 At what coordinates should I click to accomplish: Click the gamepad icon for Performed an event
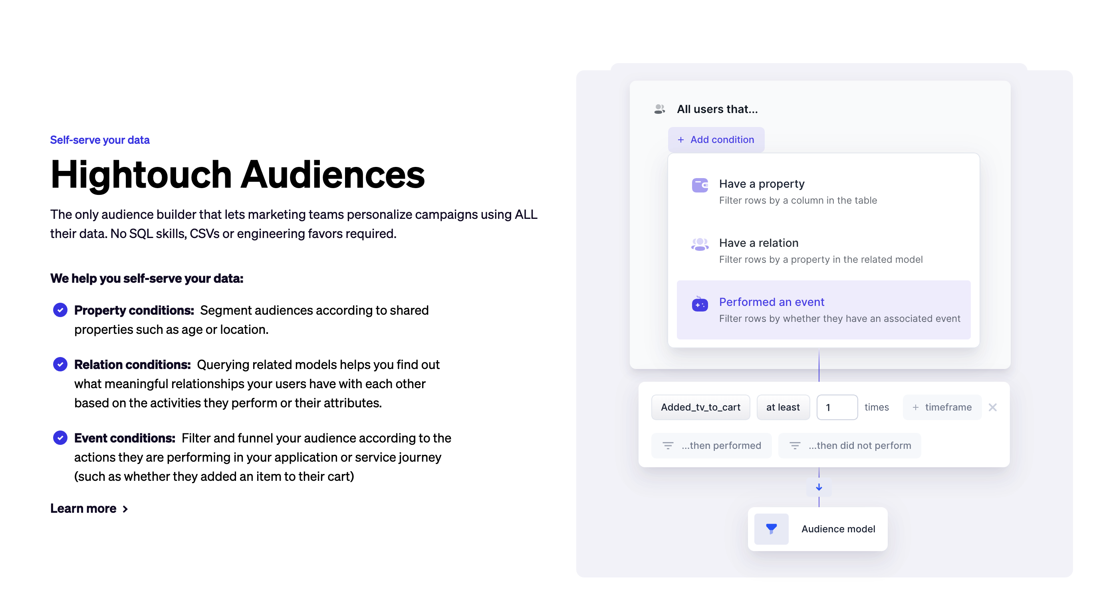[x=700, y=304]
